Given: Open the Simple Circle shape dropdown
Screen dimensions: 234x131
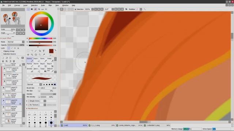Looking at the screenshot, I should [x=45, y=101].
